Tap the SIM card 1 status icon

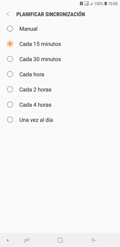81,4
